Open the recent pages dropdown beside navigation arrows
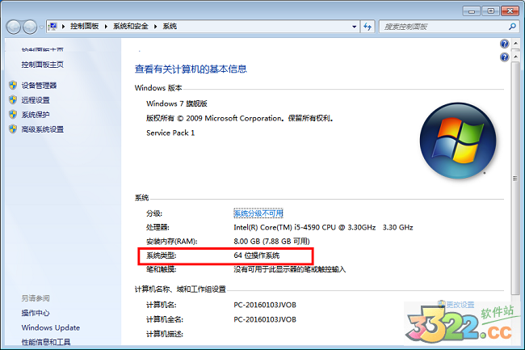The height and width of the screenshot is (350, 525). (41, 27)
